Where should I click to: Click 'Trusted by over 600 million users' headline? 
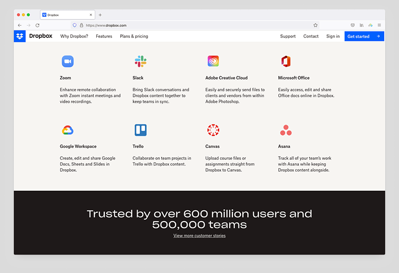click(199, 219)
